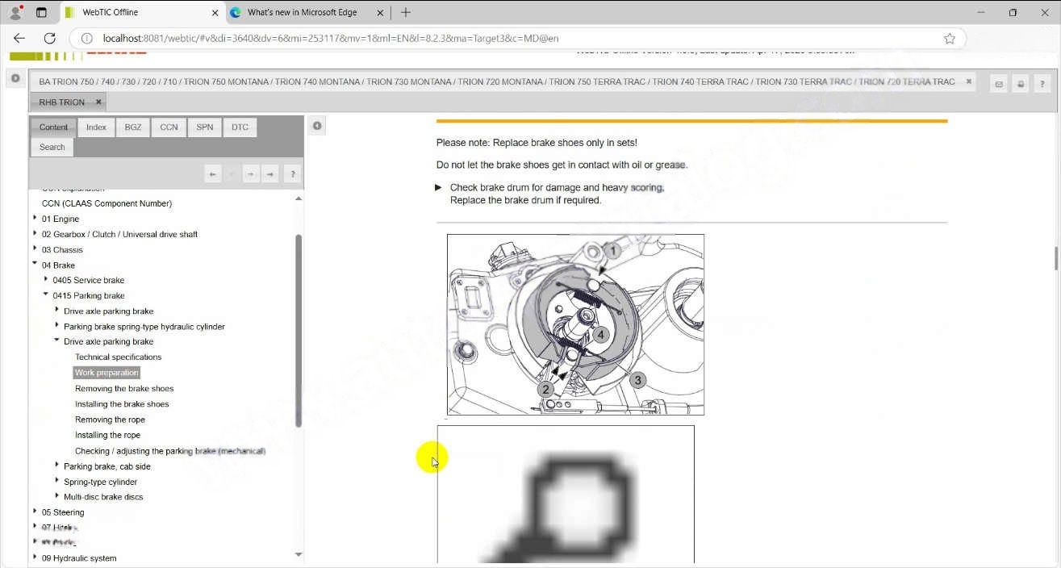Click the back arrow in the navigation panel
Image resolution: width=1061 pixels, height=568 pixels.
click(212, 173)
